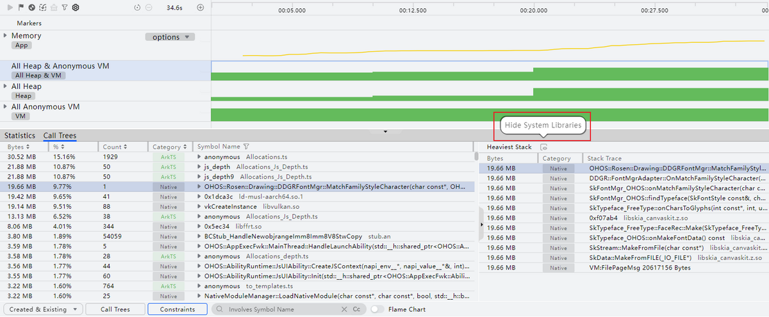Open the settings gear icon
Image resolution: width=769 pixels, height=317 pixels.
(x=76, y=8)
